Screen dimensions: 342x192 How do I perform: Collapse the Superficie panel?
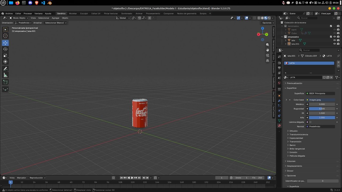292,88
